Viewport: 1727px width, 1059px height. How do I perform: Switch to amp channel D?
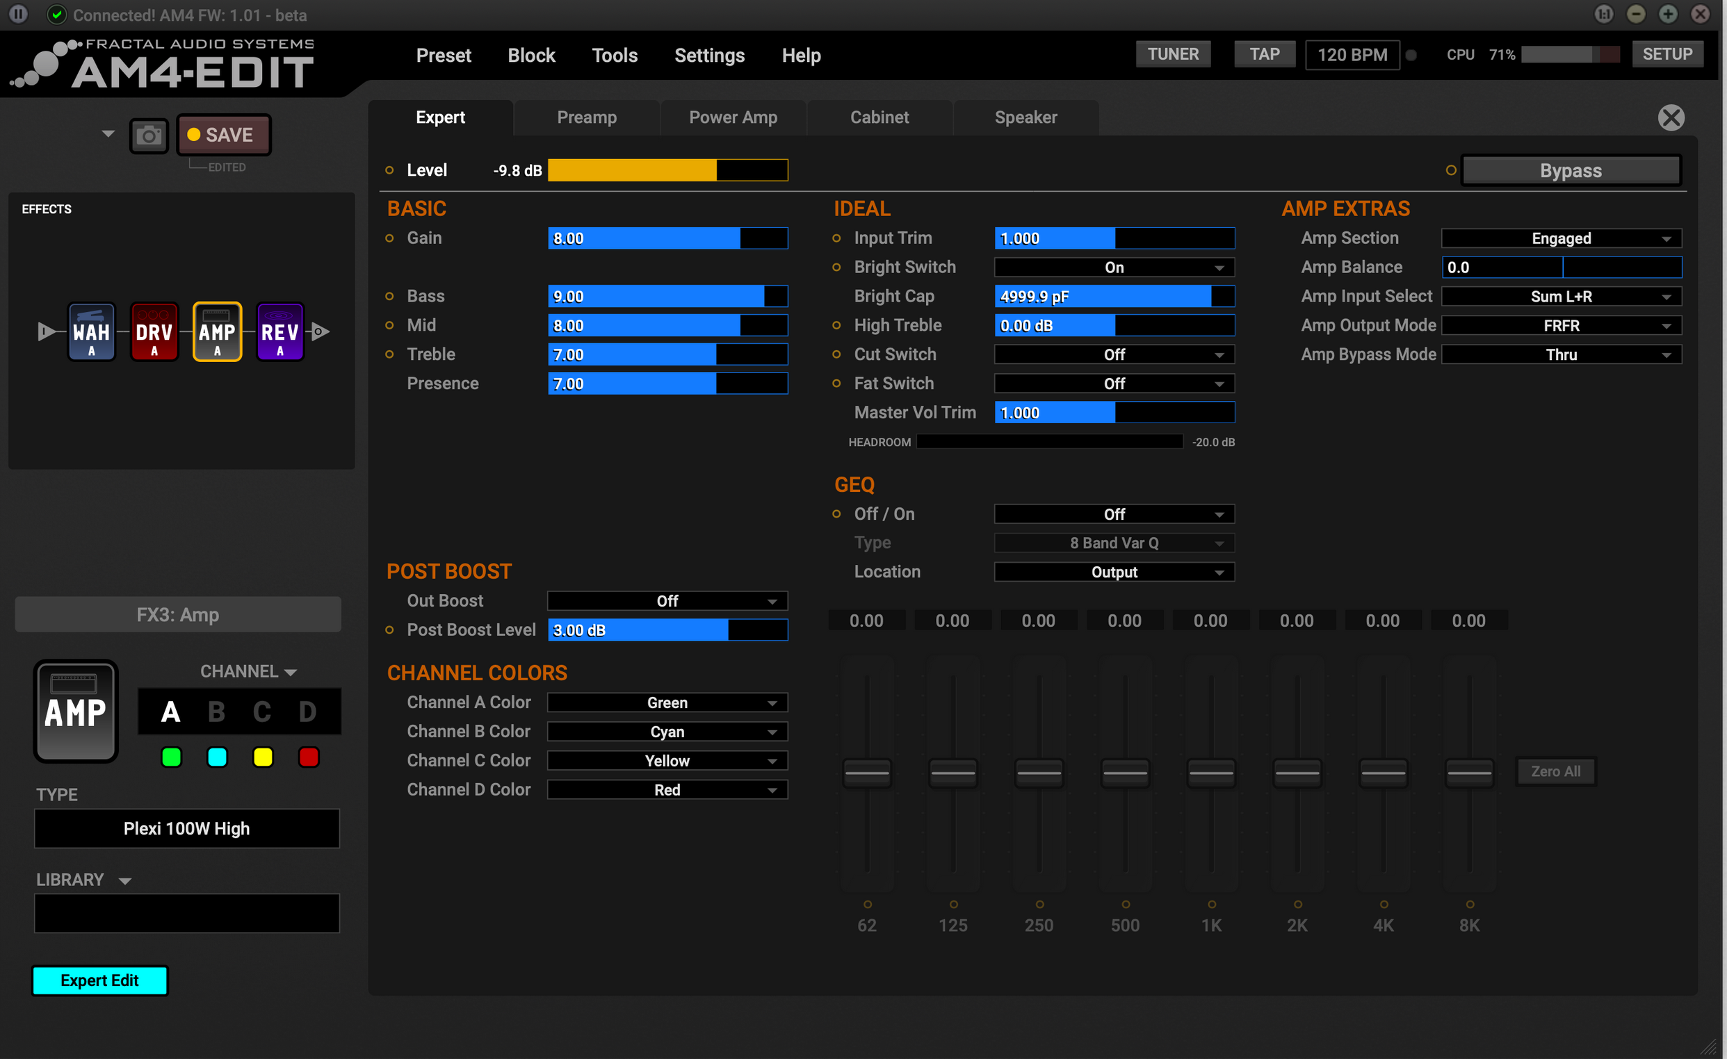click(x=307, y=712)
